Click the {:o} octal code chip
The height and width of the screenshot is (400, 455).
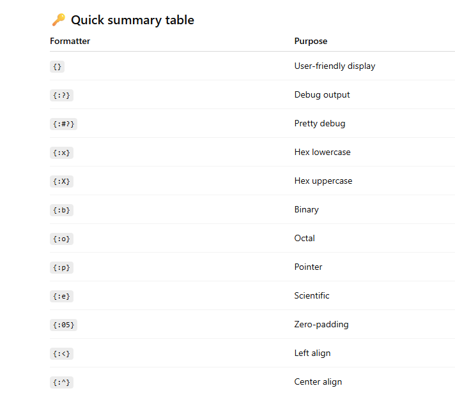click(x=61, y=239)
